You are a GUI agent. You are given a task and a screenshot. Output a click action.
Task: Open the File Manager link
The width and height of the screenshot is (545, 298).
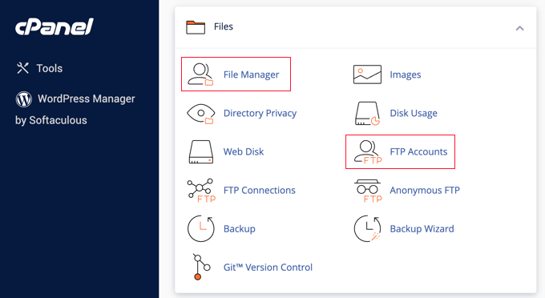252,74
